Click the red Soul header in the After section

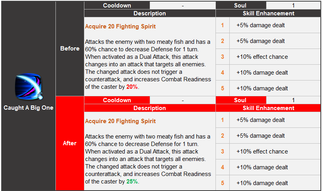(x=240, y=100)
